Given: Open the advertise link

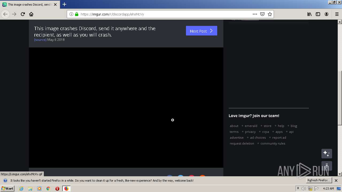Looking at the screenshot, I should click(237, 138).
